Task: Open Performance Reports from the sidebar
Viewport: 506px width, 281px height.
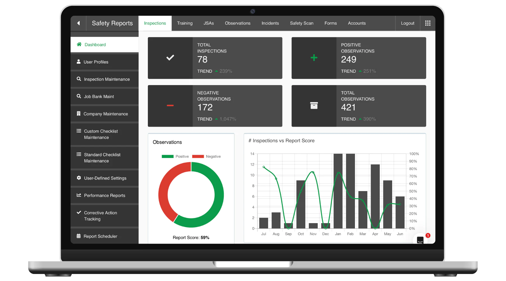Action: (x=104, y=196)
